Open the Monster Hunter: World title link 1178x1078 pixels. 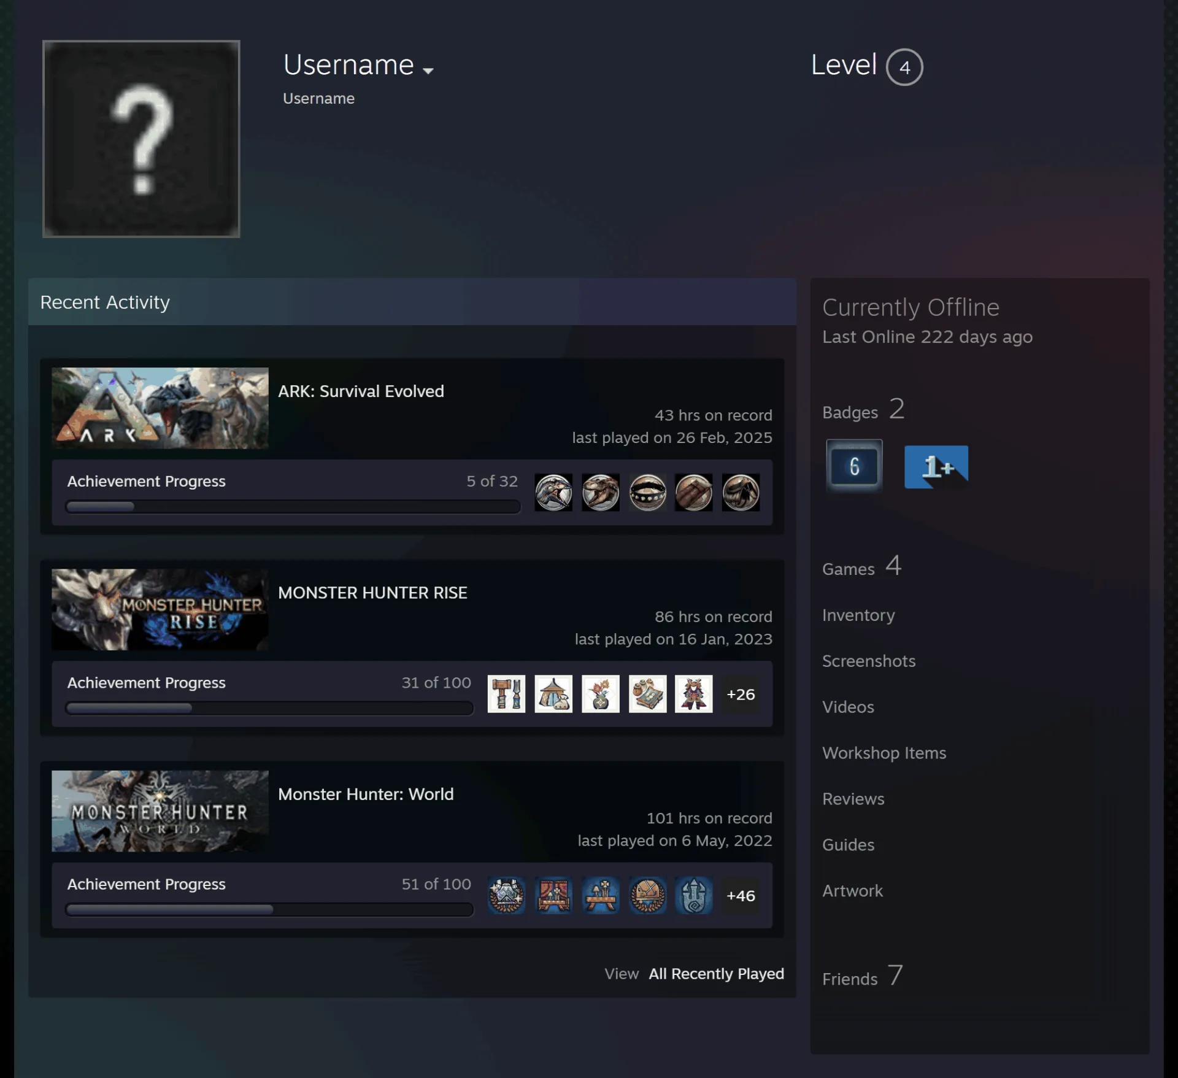(x=366, y=794)
